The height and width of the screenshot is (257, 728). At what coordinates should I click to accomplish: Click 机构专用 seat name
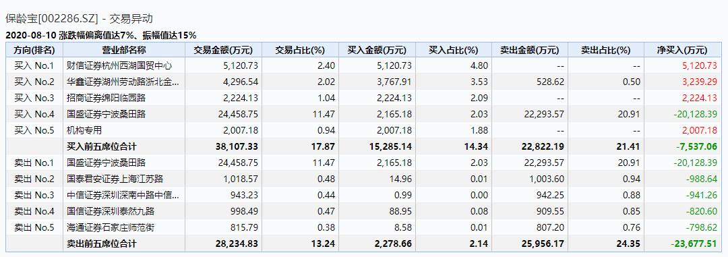84,131
